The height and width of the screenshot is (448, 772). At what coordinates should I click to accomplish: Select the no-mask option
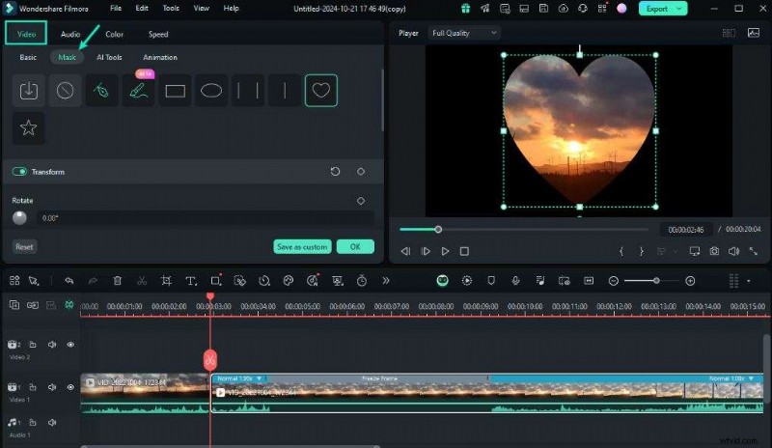(x=65, y=91)
